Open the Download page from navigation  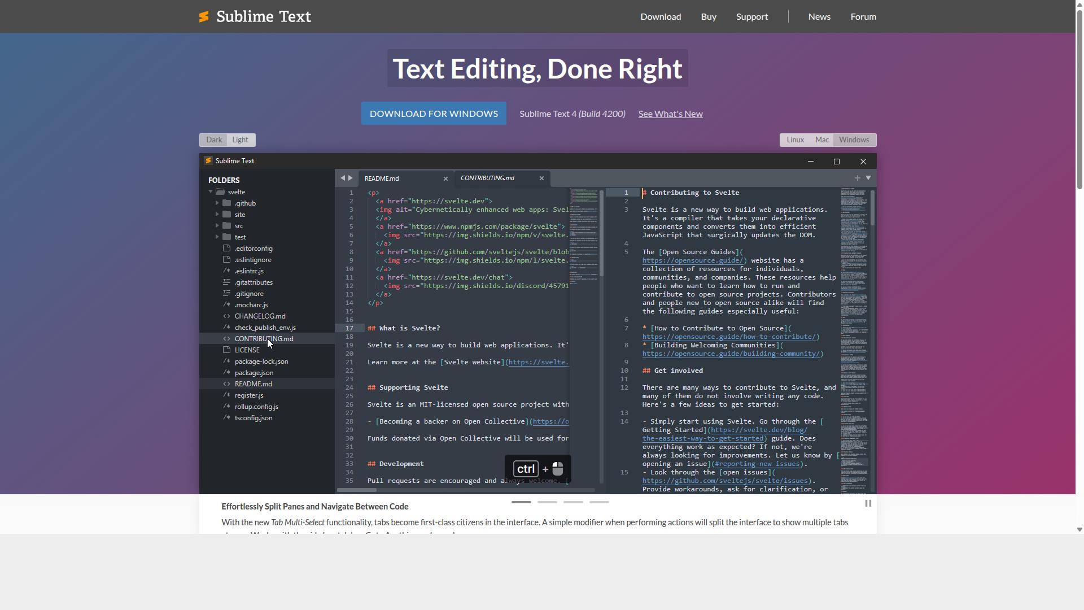click(661, 16)
